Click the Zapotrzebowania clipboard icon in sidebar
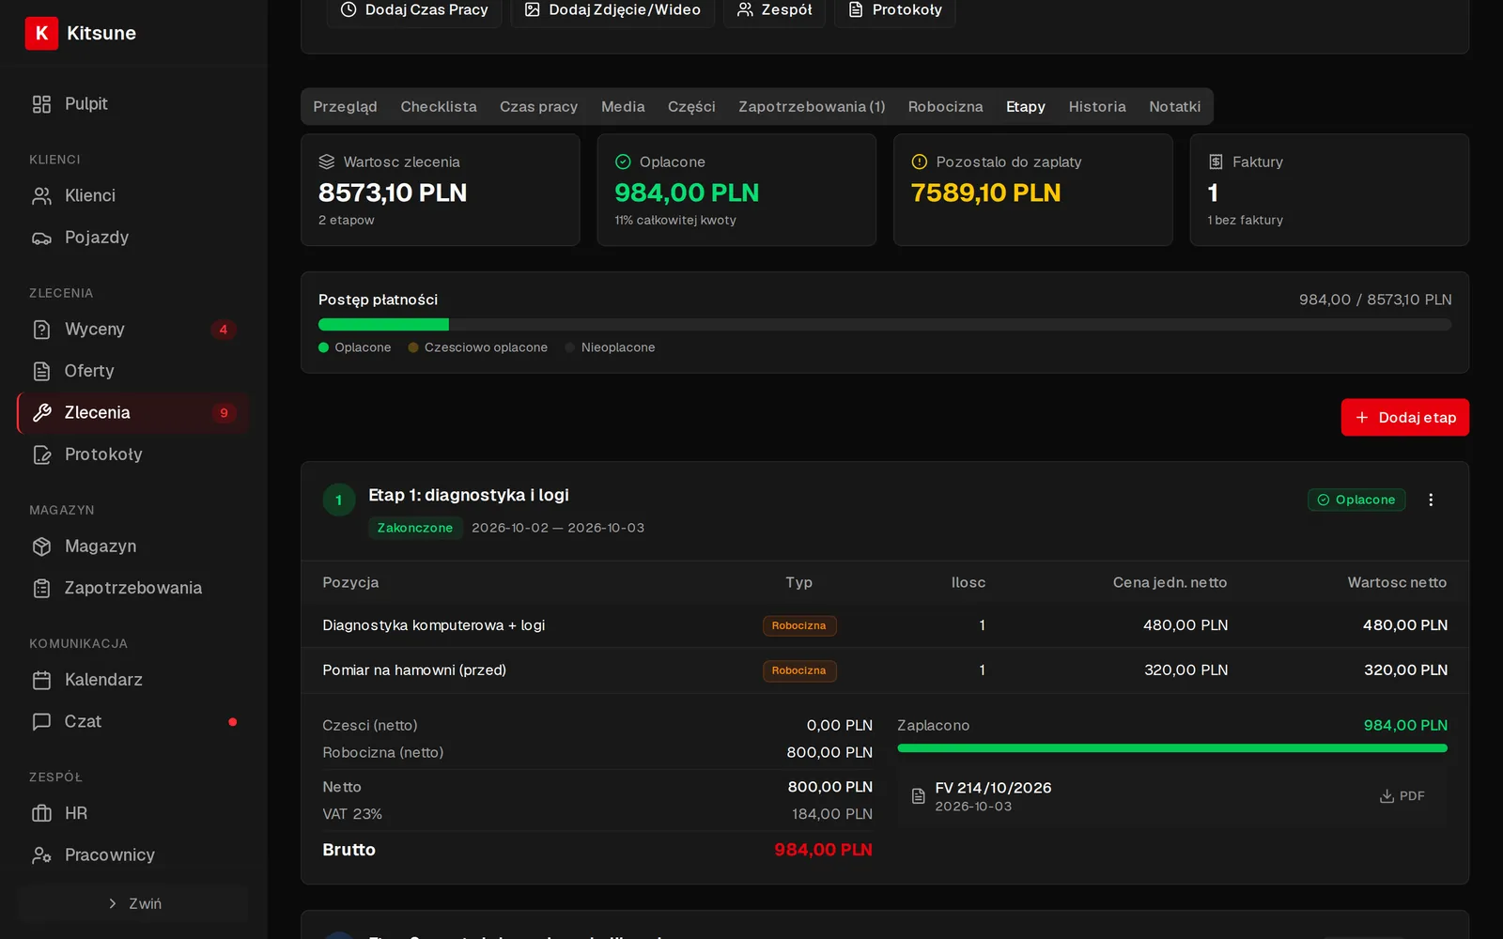1503x939 pixels. (41, 588)
